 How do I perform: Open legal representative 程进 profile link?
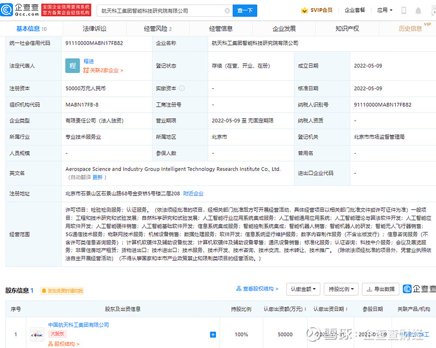pos(89,61)
